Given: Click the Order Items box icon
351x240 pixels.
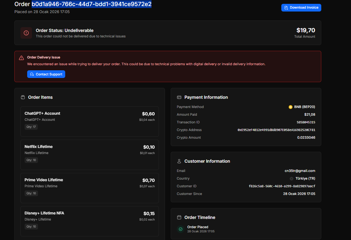Looking at the screenshot, I should (23, 97).
